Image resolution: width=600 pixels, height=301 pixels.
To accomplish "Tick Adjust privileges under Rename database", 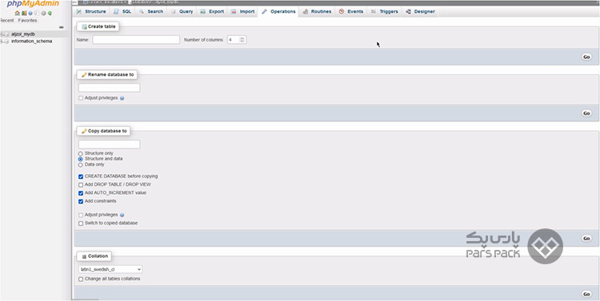I will tap(81, 98).
